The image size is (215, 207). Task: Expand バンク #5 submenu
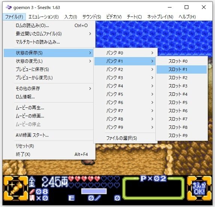(125, 94)
